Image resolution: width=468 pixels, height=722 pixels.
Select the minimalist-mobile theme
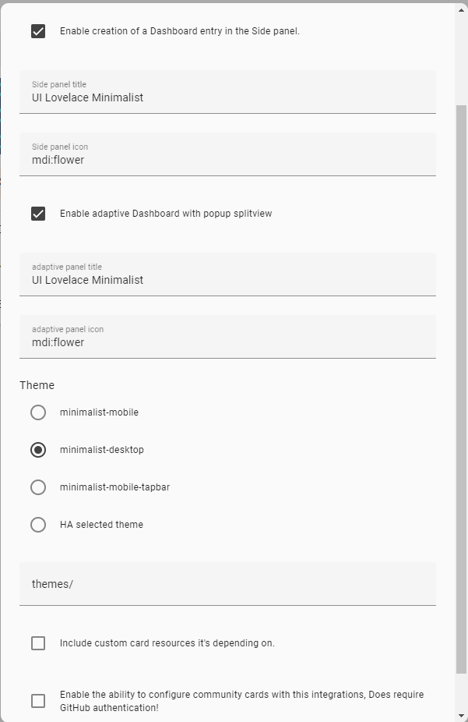pos(38,412)
